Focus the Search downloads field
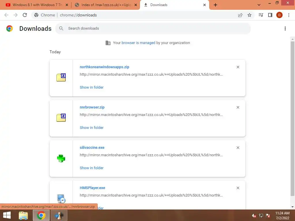This screenshot has height=221, width=295. pyautogui.click(x=153, y=28)
